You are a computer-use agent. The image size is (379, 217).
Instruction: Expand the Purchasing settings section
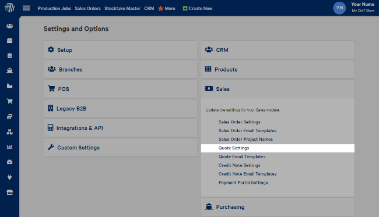(x=278, y=207)
